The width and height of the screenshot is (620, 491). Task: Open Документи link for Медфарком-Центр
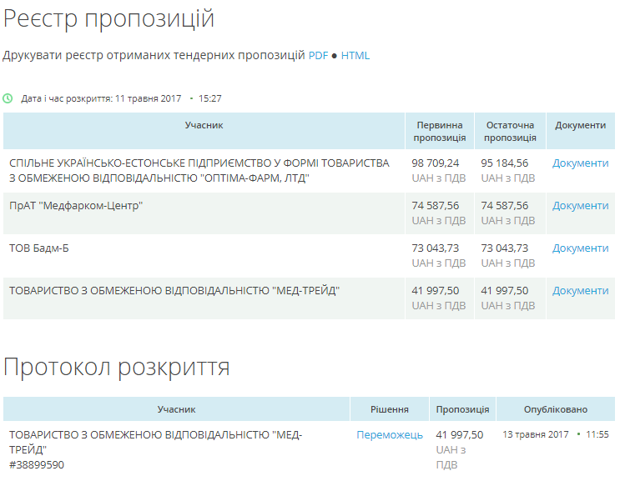580,206
